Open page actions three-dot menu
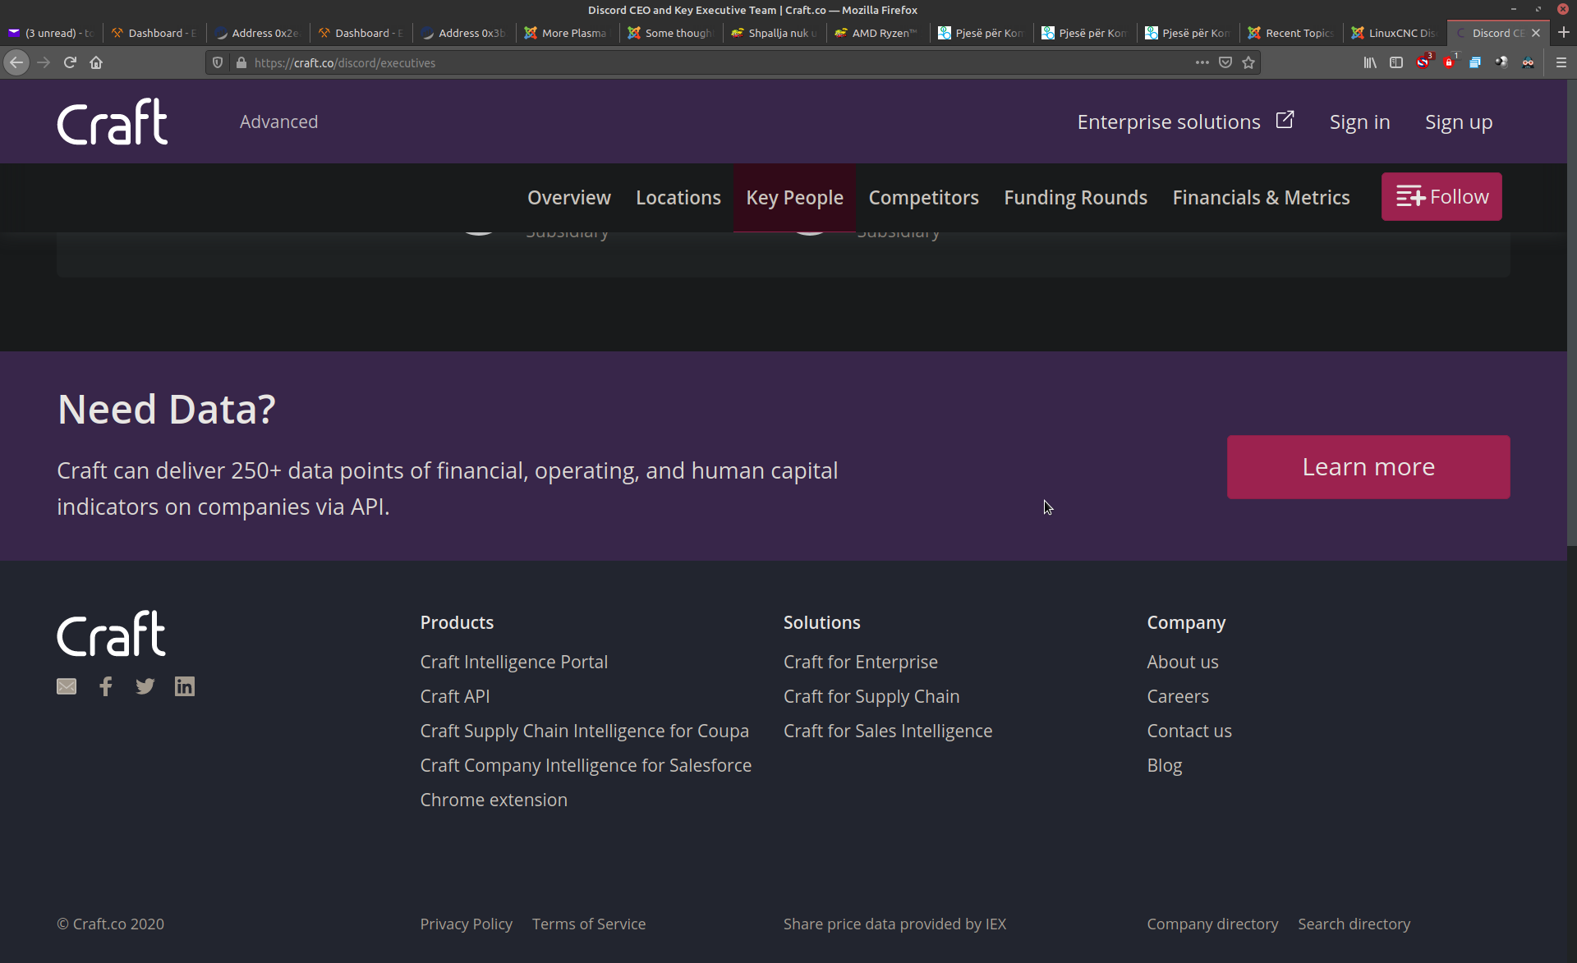Screen dimensions: 1577x963 [x=1202, y=62]
